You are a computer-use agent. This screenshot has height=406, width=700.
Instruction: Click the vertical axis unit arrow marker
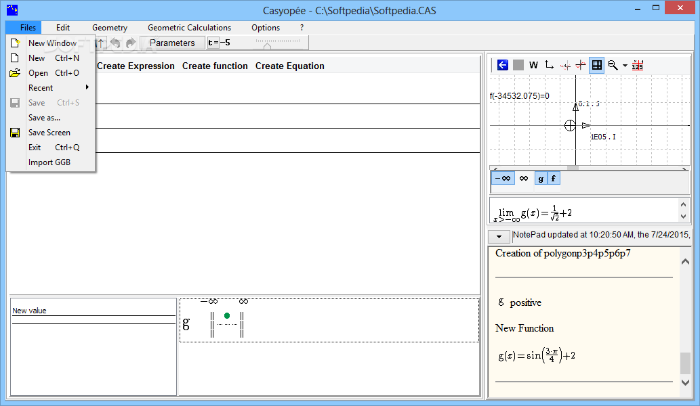(575, 107)
